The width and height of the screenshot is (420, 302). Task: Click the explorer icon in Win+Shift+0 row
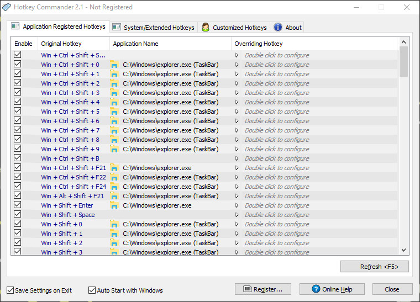(x=114, y=224)
